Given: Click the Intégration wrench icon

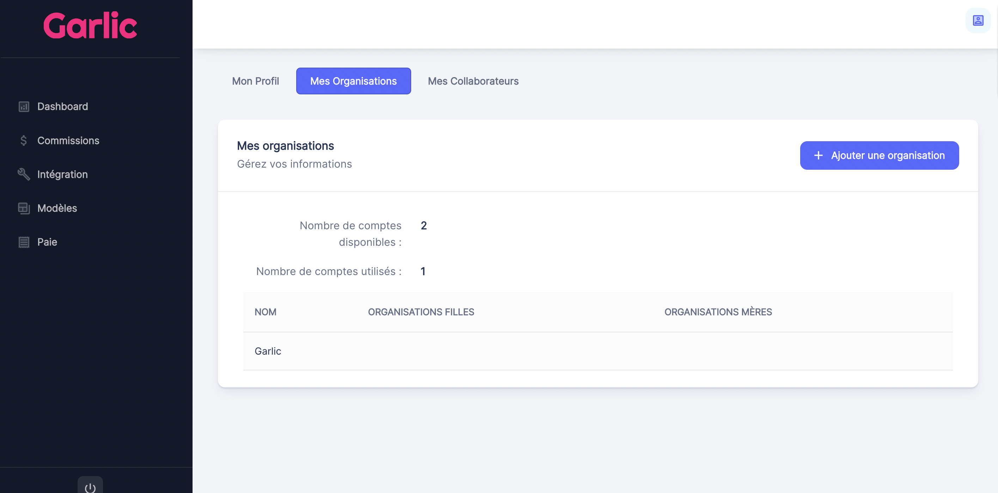Looking at the screenshot, I should click(24, 174).
